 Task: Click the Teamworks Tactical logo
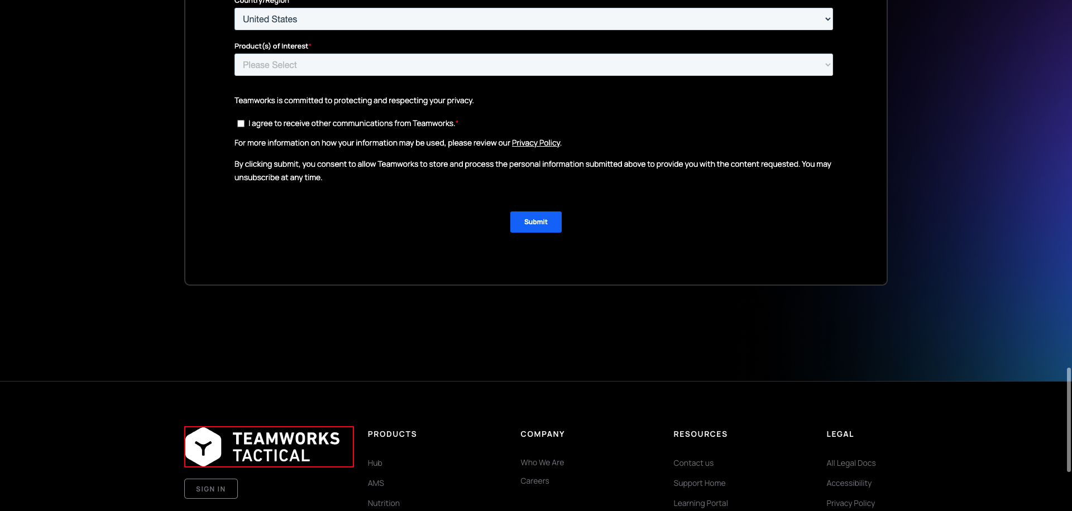[x=268, y=446]
